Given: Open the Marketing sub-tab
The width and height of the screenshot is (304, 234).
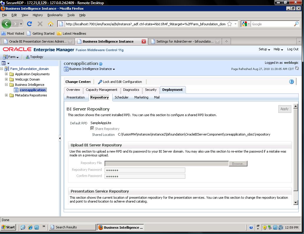Looking at the screenshot, I should (141, 97).
